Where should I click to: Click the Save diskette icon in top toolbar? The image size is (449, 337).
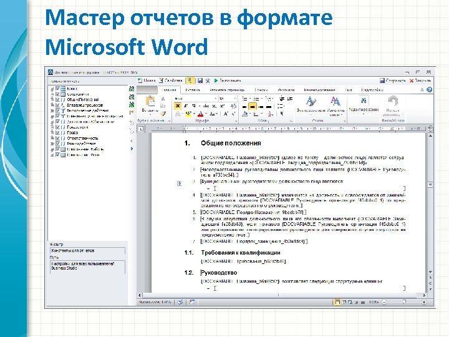coord(200,81)
